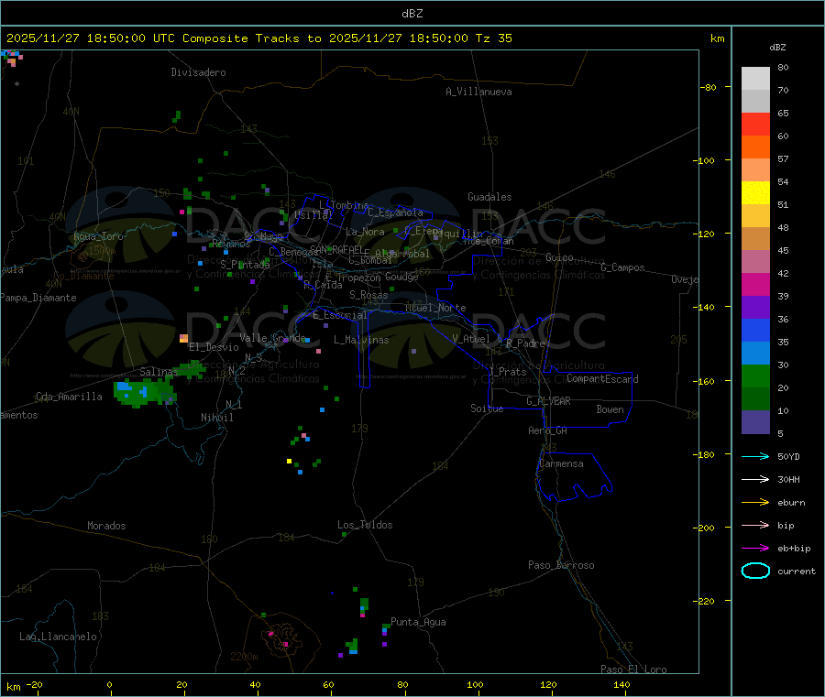Click the Carmensa map label

click(561, 463)
